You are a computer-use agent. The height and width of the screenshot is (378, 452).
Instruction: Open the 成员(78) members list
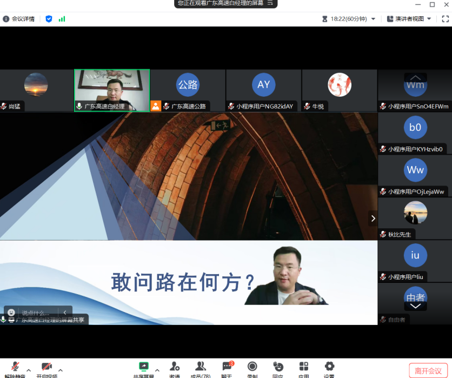(x=201, y=369)
